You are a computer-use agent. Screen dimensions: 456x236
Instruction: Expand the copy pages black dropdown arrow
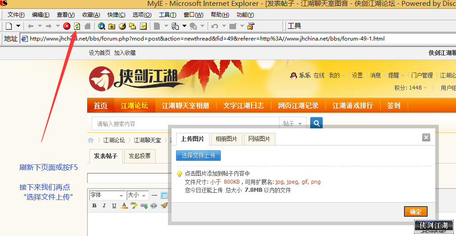(x=184, y=26)
